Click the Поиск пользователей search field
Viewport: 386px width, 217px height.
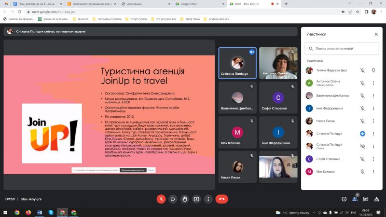pos(342,49)
